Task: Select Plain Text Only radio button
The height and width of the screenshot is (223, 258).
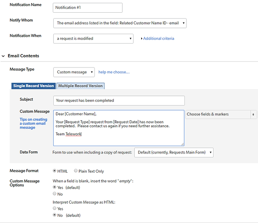Action: click(76, 171)
